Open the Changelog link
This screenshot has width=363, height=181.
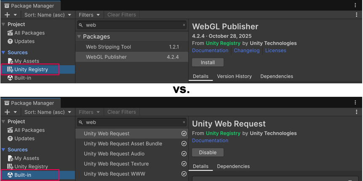246,51
